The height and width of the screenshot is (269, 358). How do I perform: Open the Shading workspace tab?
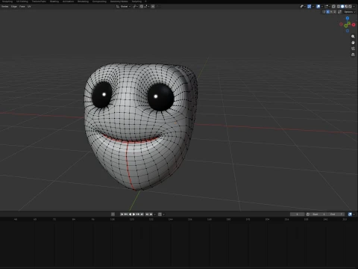click(54, 1)
